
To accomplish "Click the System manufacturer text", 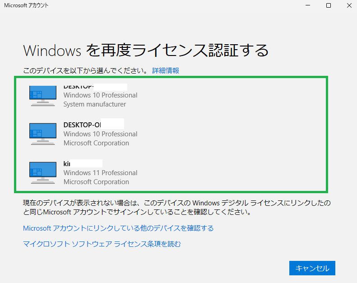I will coord(94,104).
